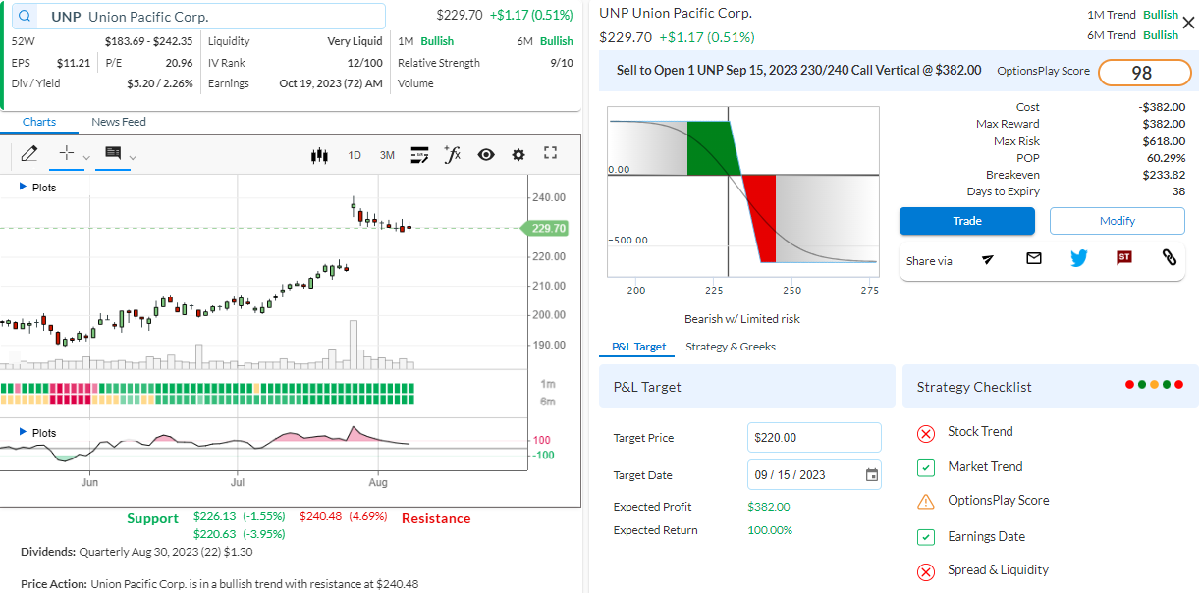Click the Dividends Quarterly Aug 30 line
This screenshot has height=593, width=1200.
point(136,552)
